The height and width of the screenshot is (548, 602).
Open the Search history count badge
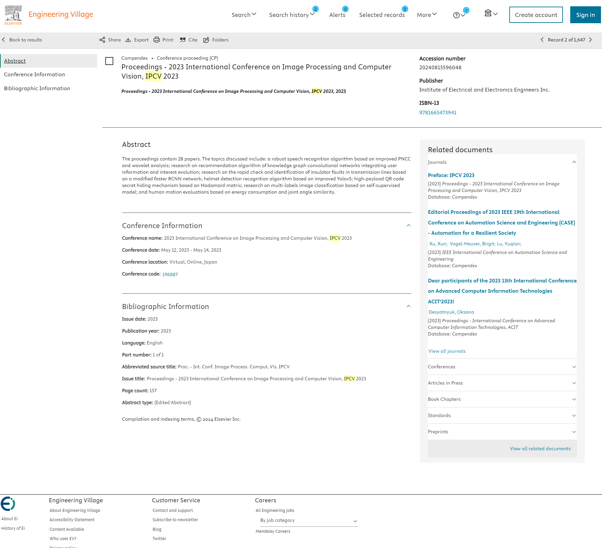(316, 9)
